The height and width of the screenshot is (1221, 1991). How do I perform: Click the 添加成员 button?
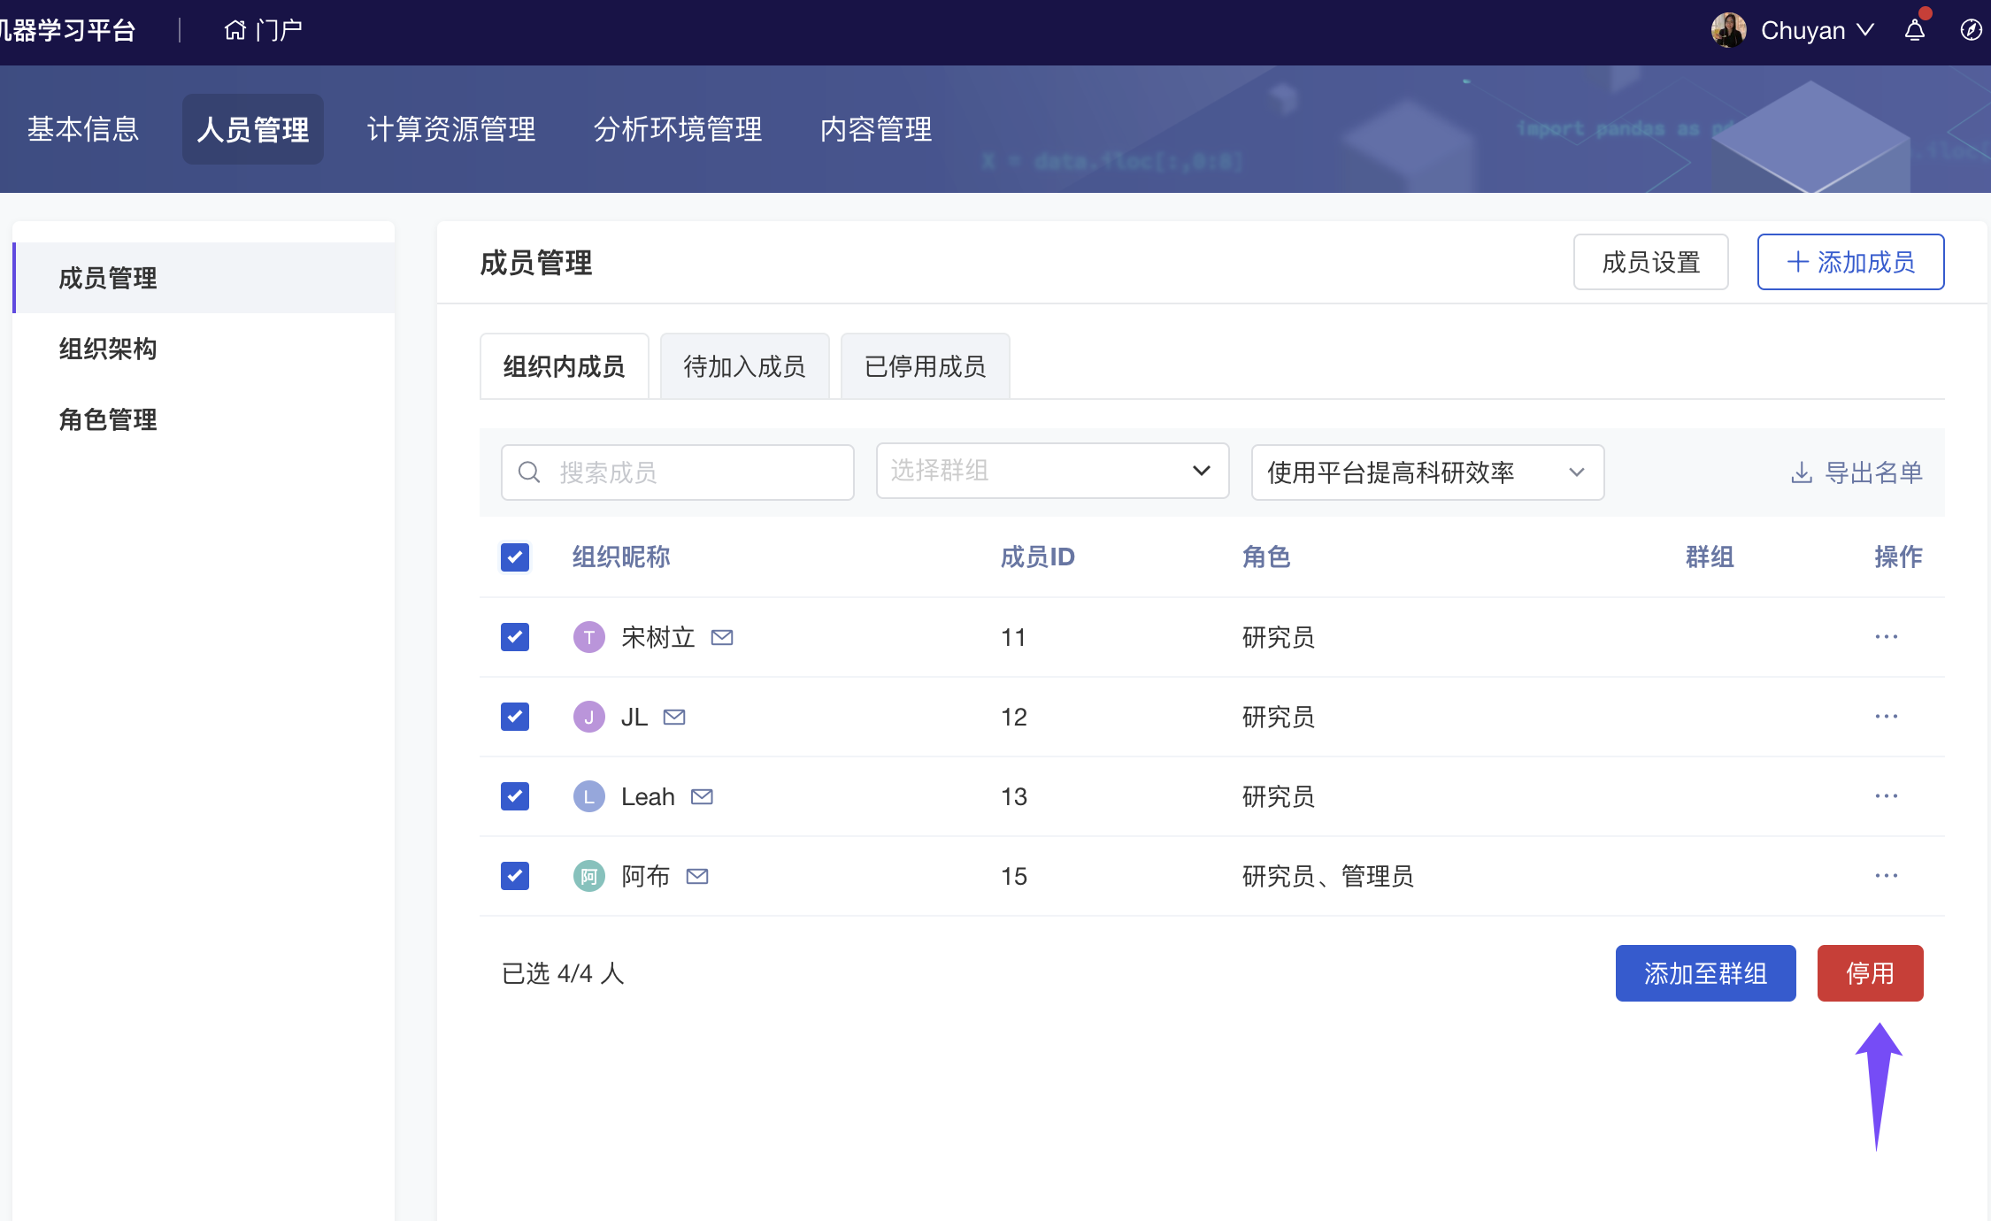[1850, 262]
